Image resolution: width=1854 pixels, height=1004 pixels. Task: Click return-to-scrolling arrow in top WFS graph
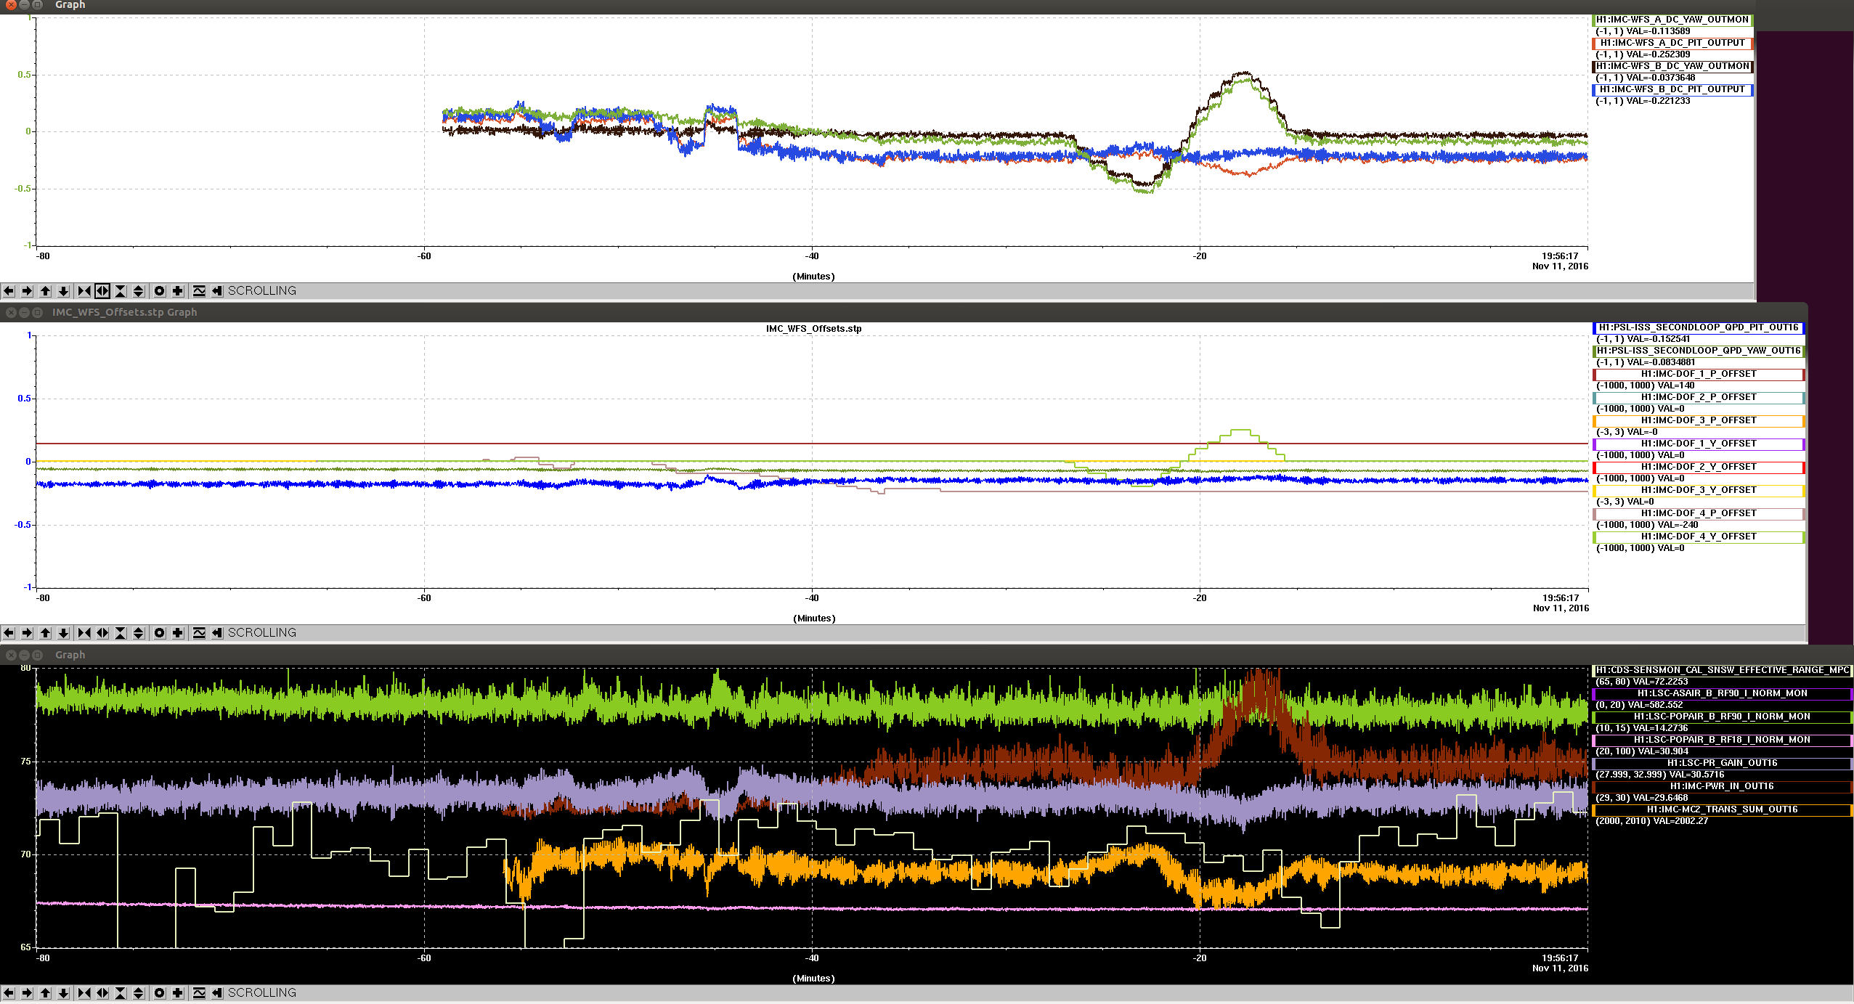(x=217, y=291)
